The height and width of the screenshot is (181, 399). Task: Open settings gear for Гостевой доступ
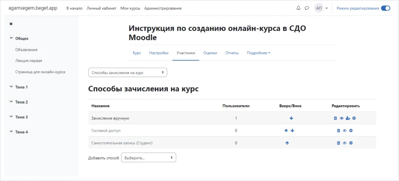coord(351,131)
